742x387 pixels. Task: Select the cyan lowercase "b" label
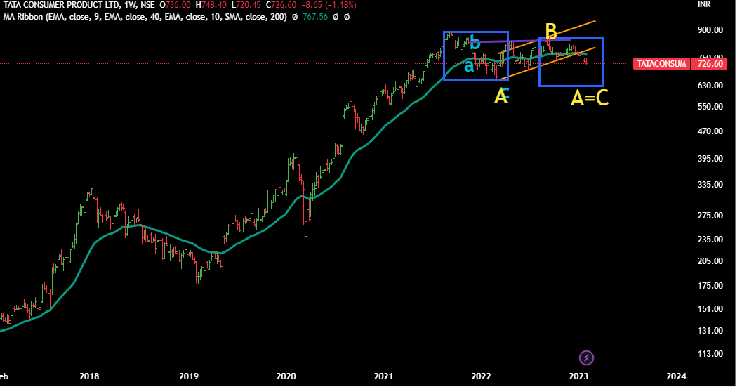475,44
